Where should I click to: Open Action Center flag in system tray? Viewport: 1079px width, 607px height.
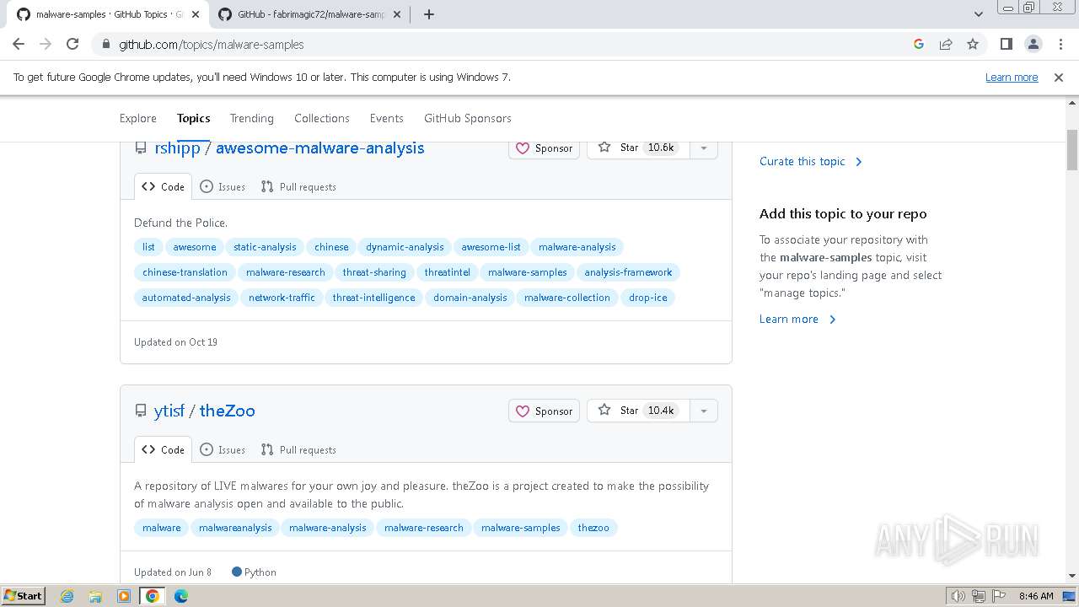coord(998,596)
